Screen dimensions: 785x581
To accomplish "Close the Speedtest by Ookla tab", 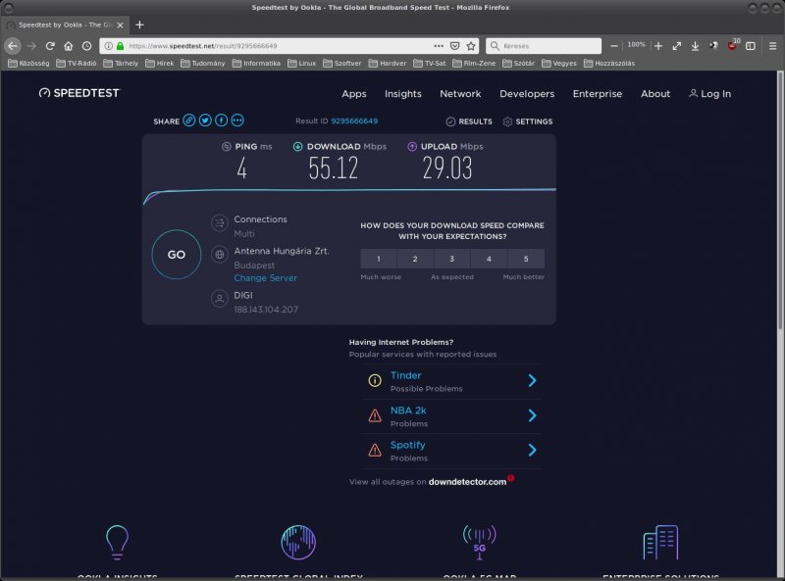I will click(x=120, y=24).
